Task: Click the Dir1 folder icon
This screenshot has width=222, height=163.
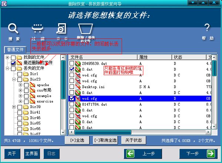Action: 26,74
